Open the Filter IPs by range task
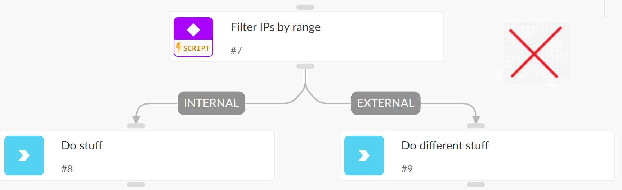 (306, 37)
